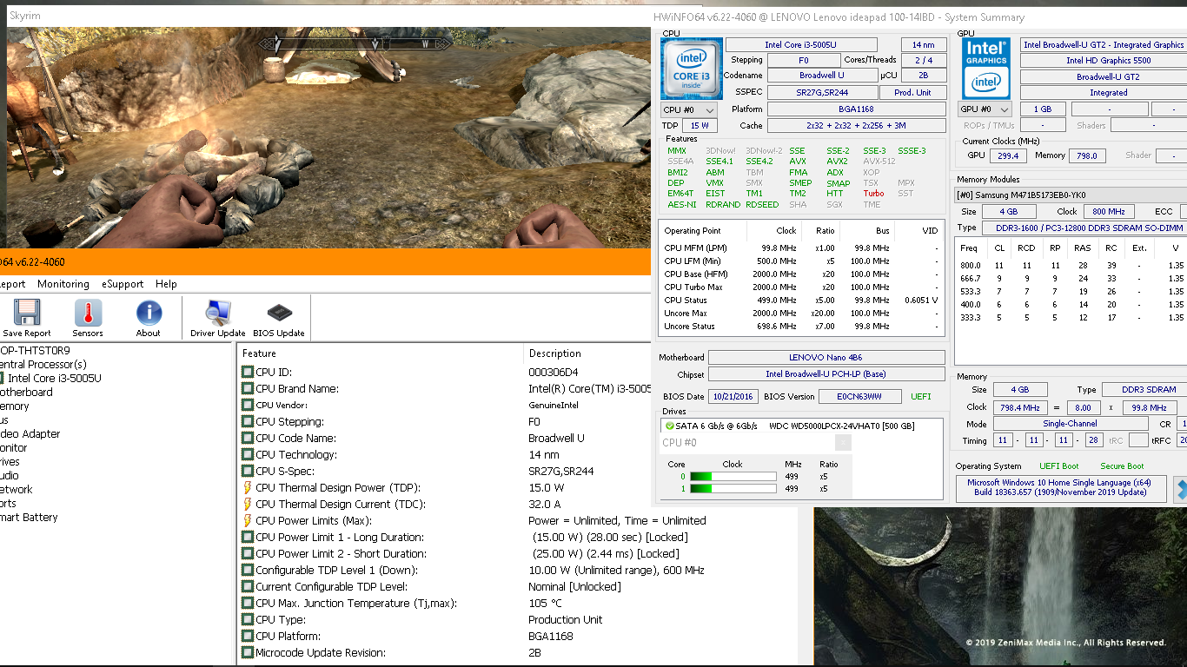Click the chip icon beside Microcode Update Revision

click(248, 653)
